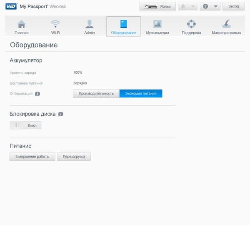250x225 pixels.
Task: Click the Аккумулятор section heading
Action: [26, 60]
